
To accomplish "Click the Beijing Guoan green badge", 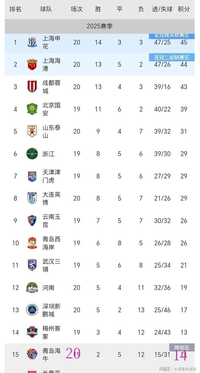I will click(32, 109).
